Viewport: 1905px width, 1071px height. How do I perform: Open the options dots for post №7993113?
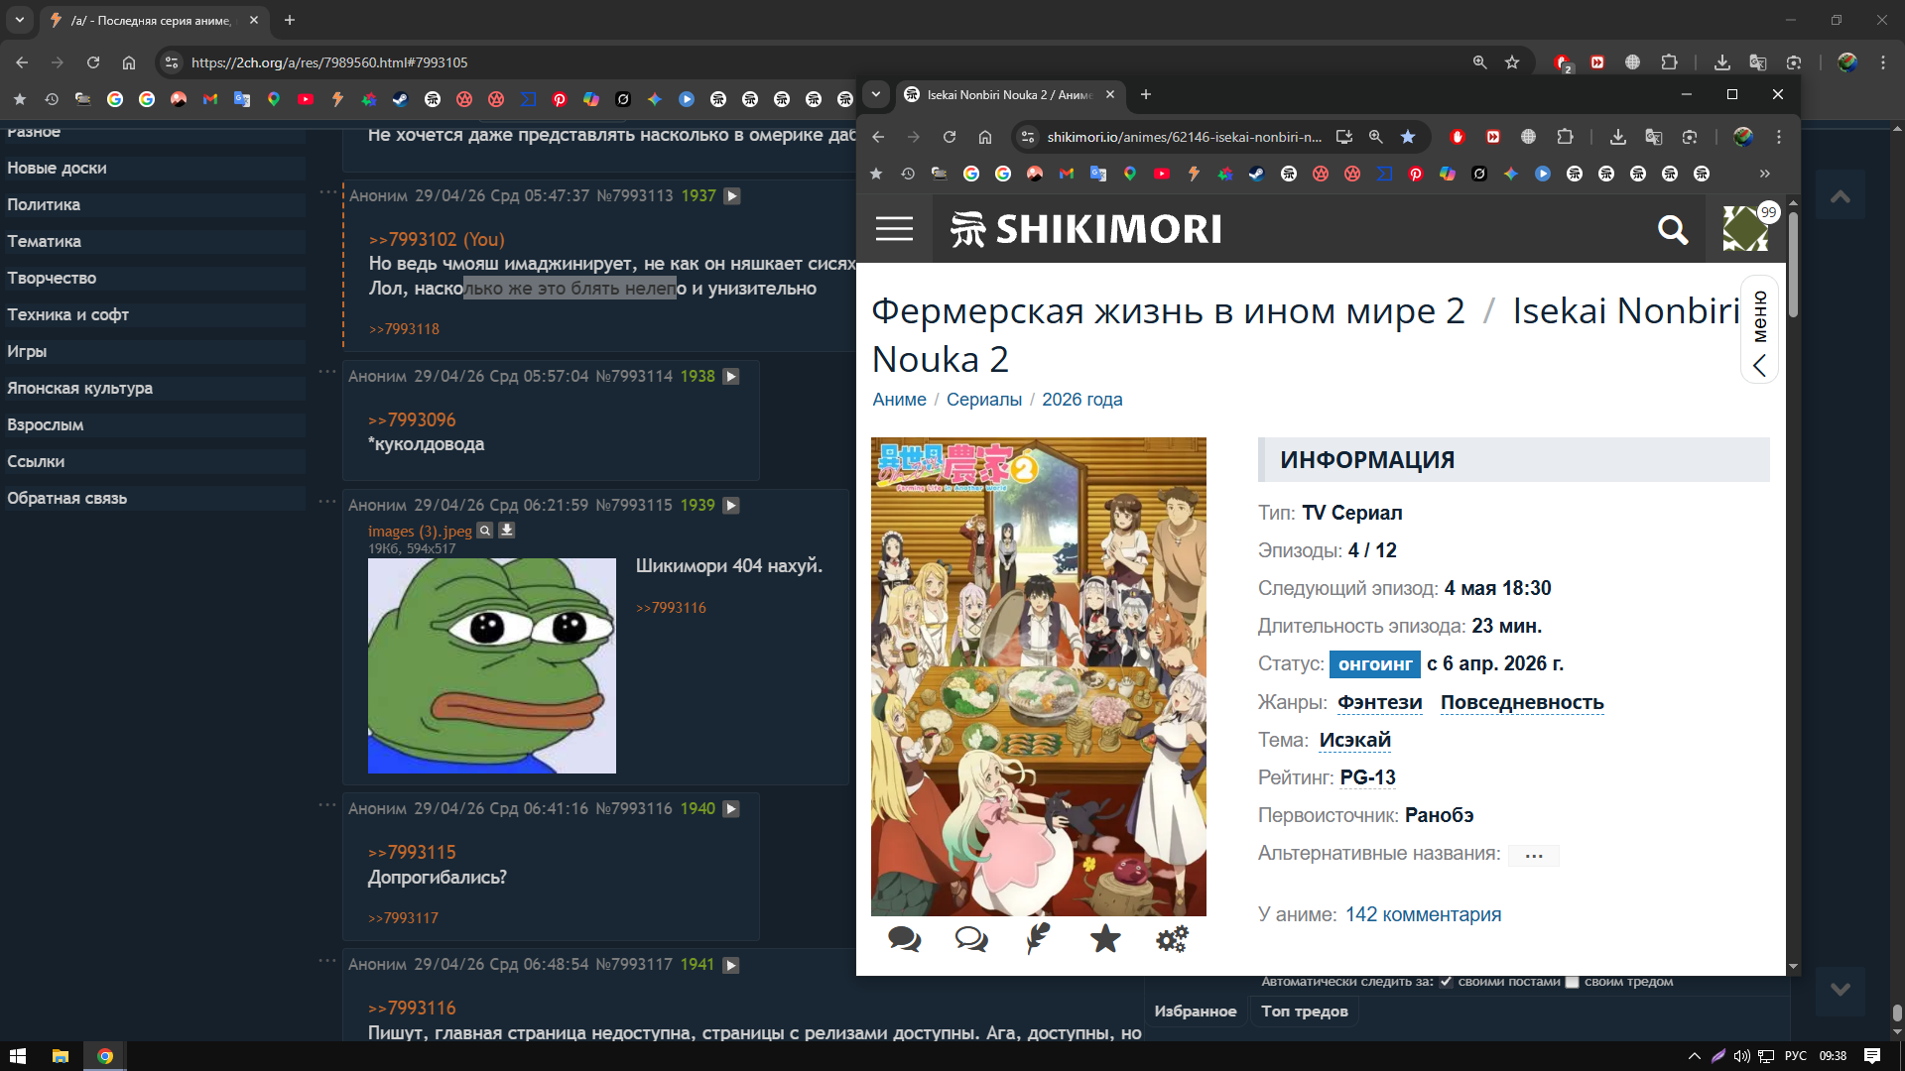pos(327,191)
